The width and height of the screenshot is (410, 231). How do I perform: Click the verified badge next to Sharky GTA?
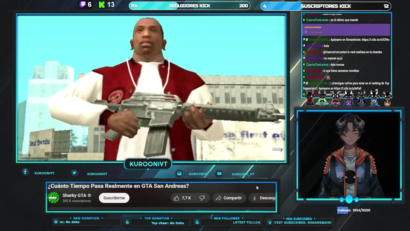pyautogui.click(x=89, y=195)
